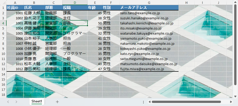Click the vertical scrollbar thumb
Screen dimensions: 238x106
point(235,44)
